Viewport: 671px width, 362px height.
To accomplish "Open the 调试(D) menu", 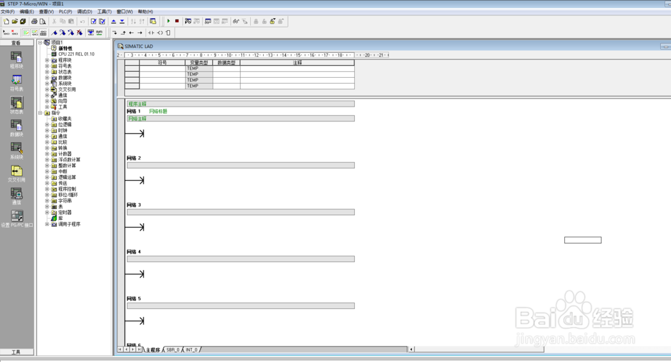I will [85, 11].
